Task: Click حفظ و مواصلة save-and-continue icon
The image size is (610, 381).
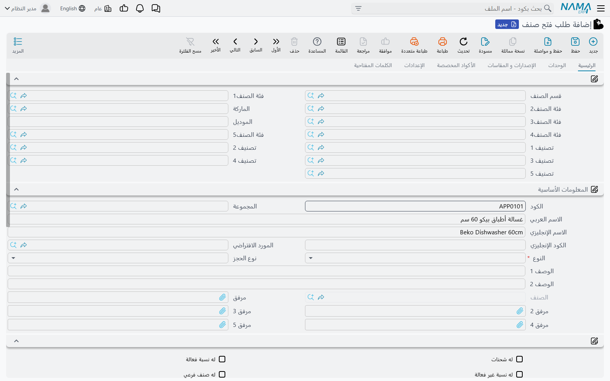Action: [x=548, y=42]
